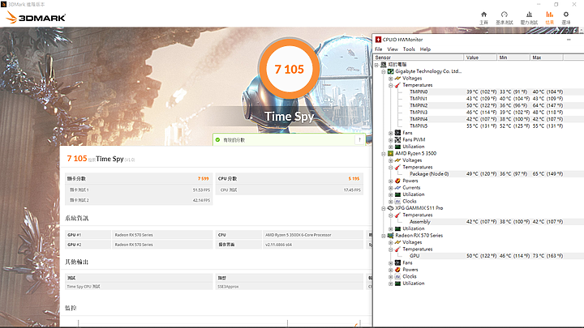Click Radeon RX 570 Clocks icon
584x328 pixels.
pyautogui.click(x=397, y=277)
